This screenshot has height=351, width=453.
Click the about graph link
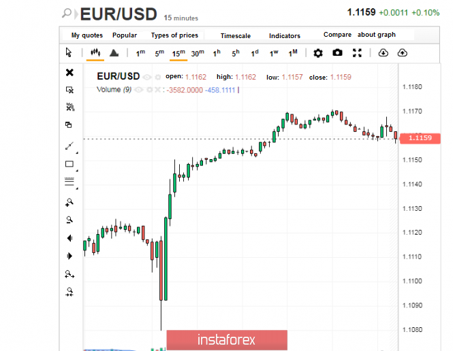[377, 35]
